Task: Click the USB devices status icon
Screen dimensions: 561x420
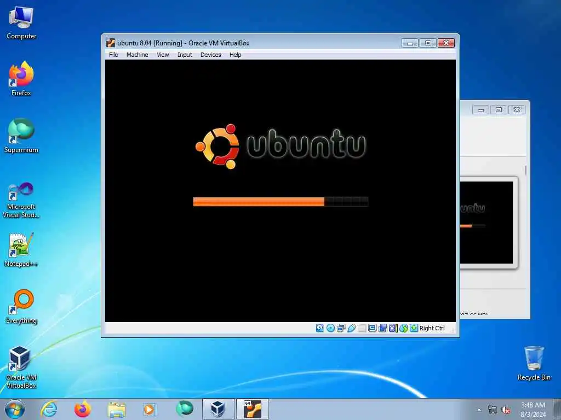Action: pyautogui.click(x=351, y=328)
